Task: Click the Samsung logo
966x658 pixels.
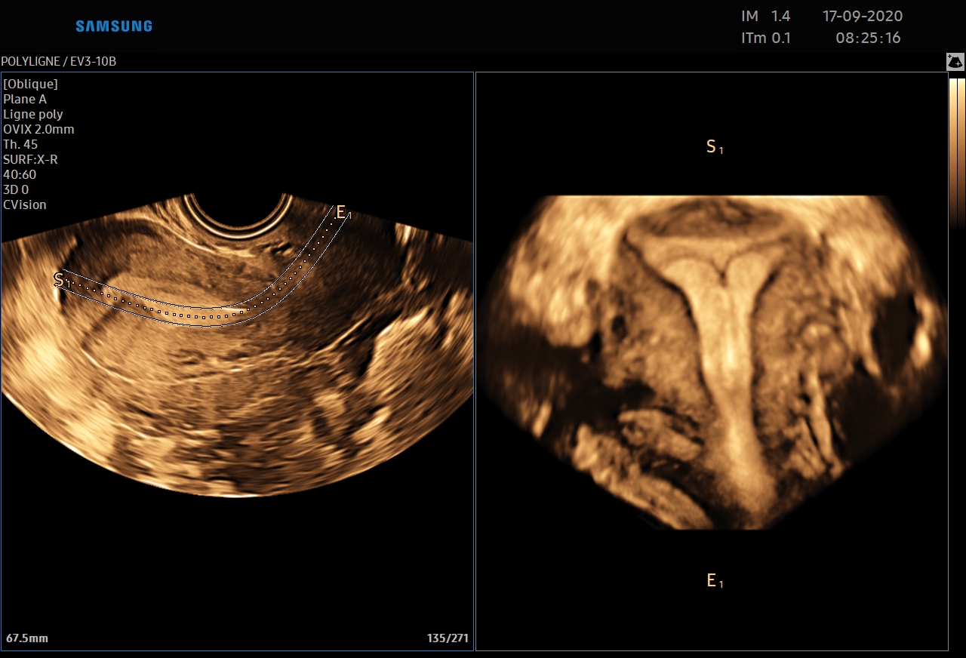Action: pos(114,26)
